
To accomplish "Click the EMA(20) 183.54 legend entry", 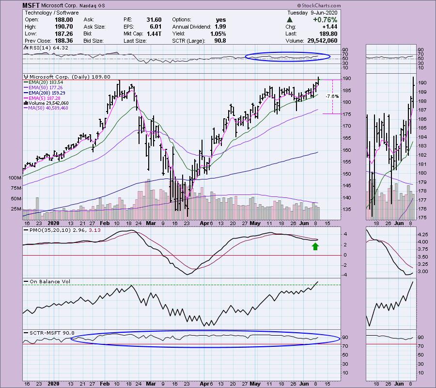I will click(44, 82).
